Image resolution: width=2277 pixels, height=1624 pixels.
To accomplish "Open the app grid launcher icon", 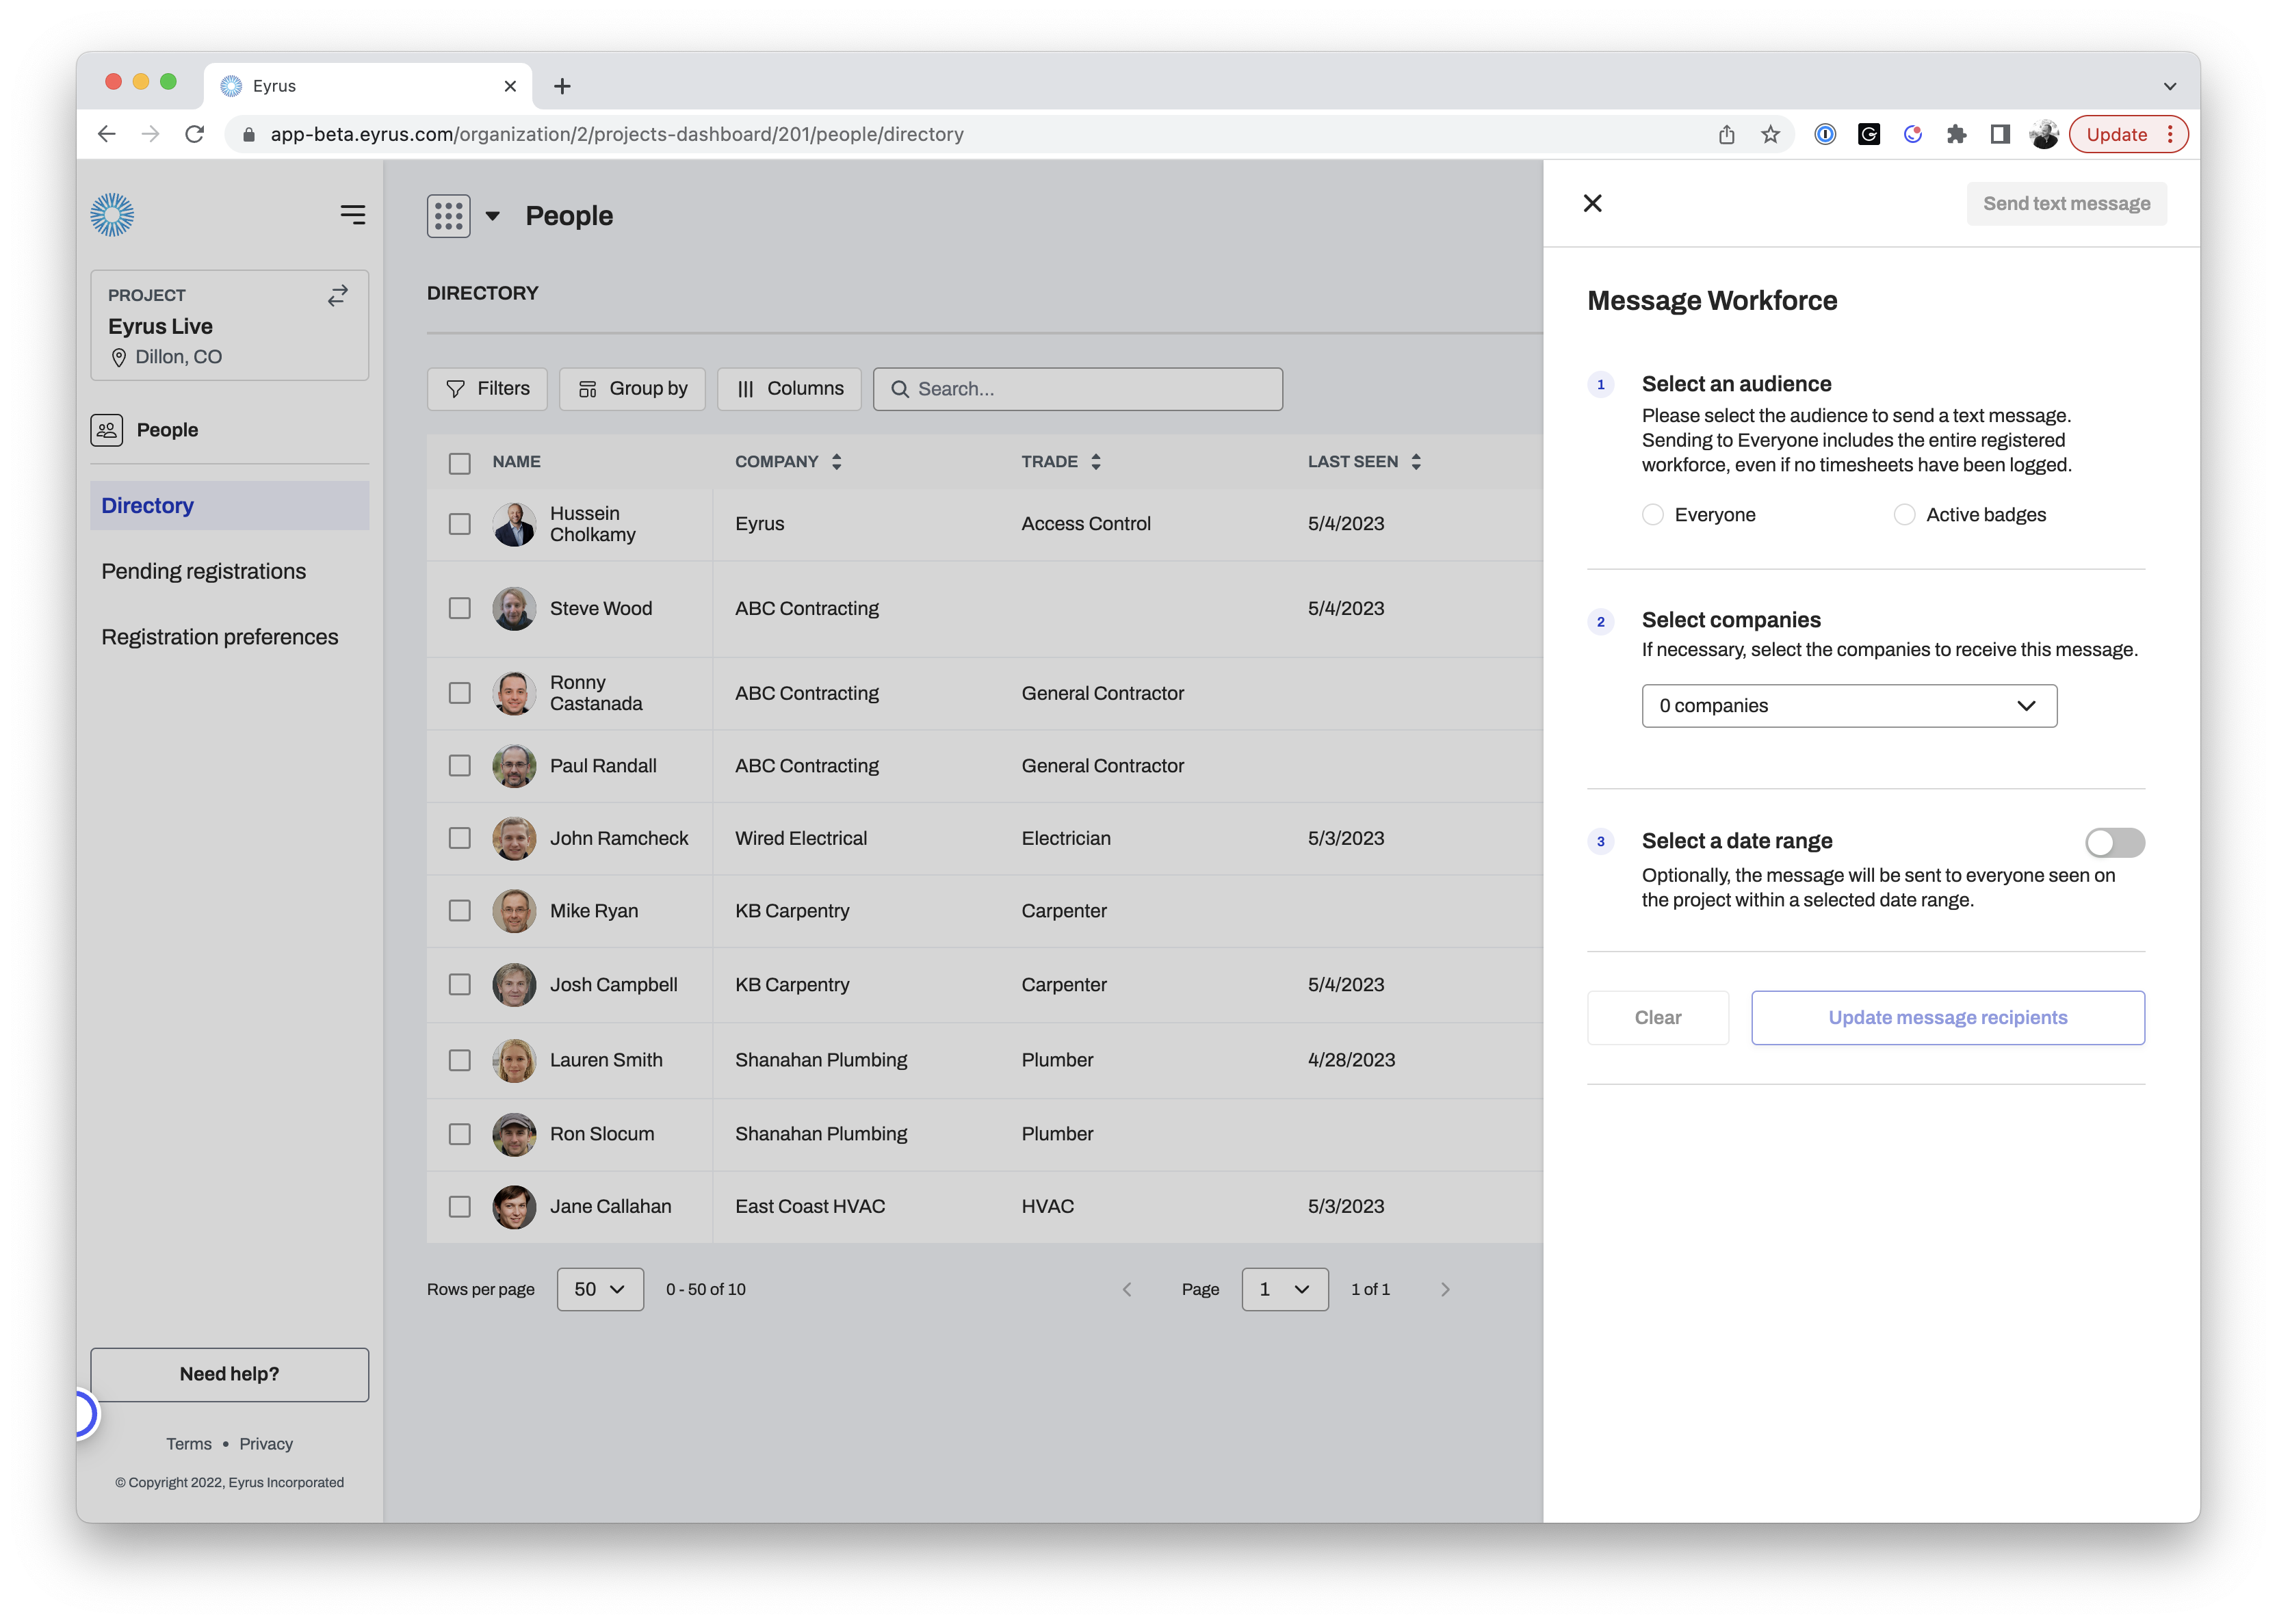I will coord(448,216).
